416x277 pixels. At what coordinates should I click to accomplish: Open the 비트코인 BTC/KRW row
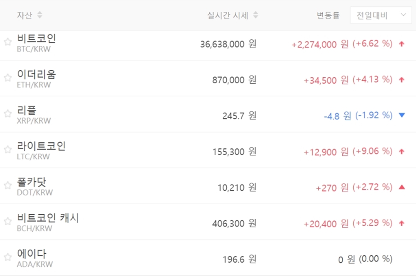[37, 42]
